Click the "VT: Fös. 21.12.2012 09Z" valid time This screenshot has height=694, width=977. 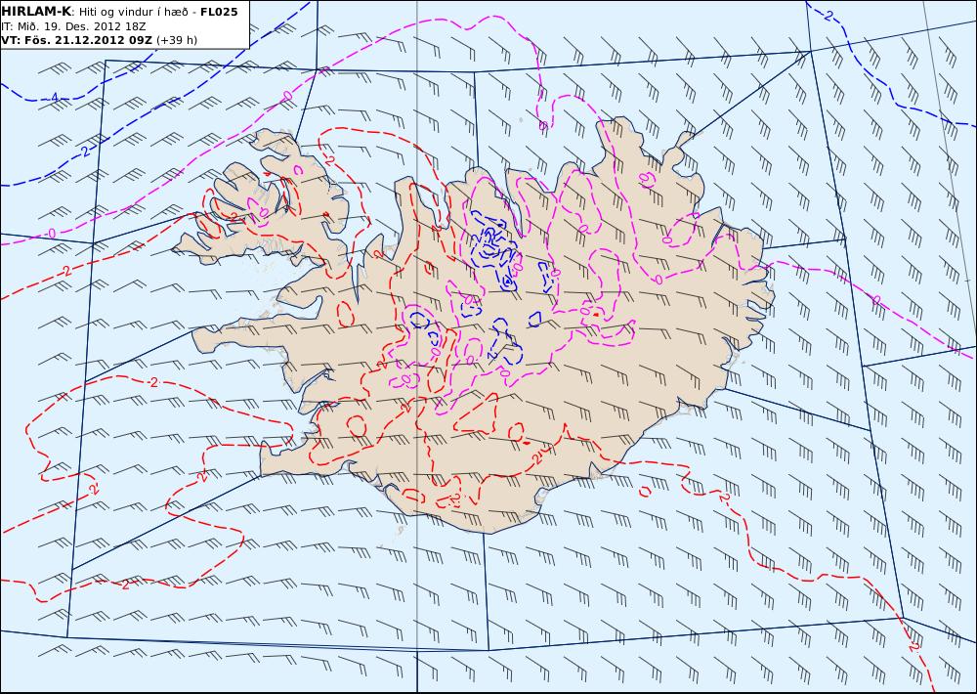pyautogui.click(x=76, y=40)
